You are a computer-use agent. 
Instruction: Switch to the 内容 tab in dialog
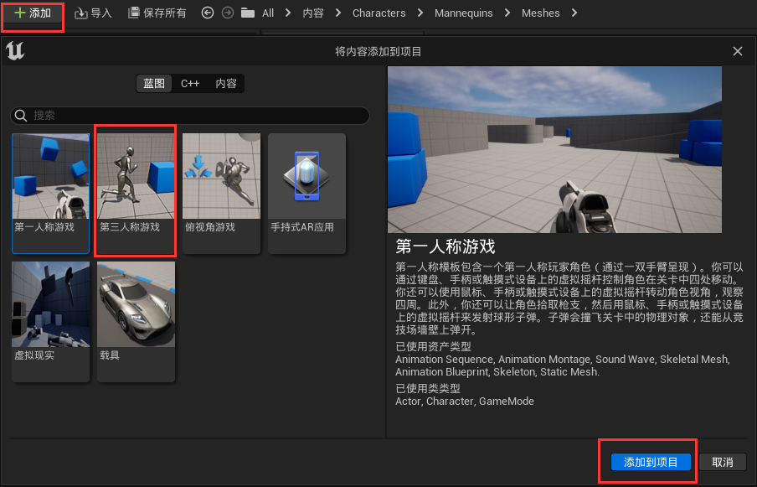(226, 83)
